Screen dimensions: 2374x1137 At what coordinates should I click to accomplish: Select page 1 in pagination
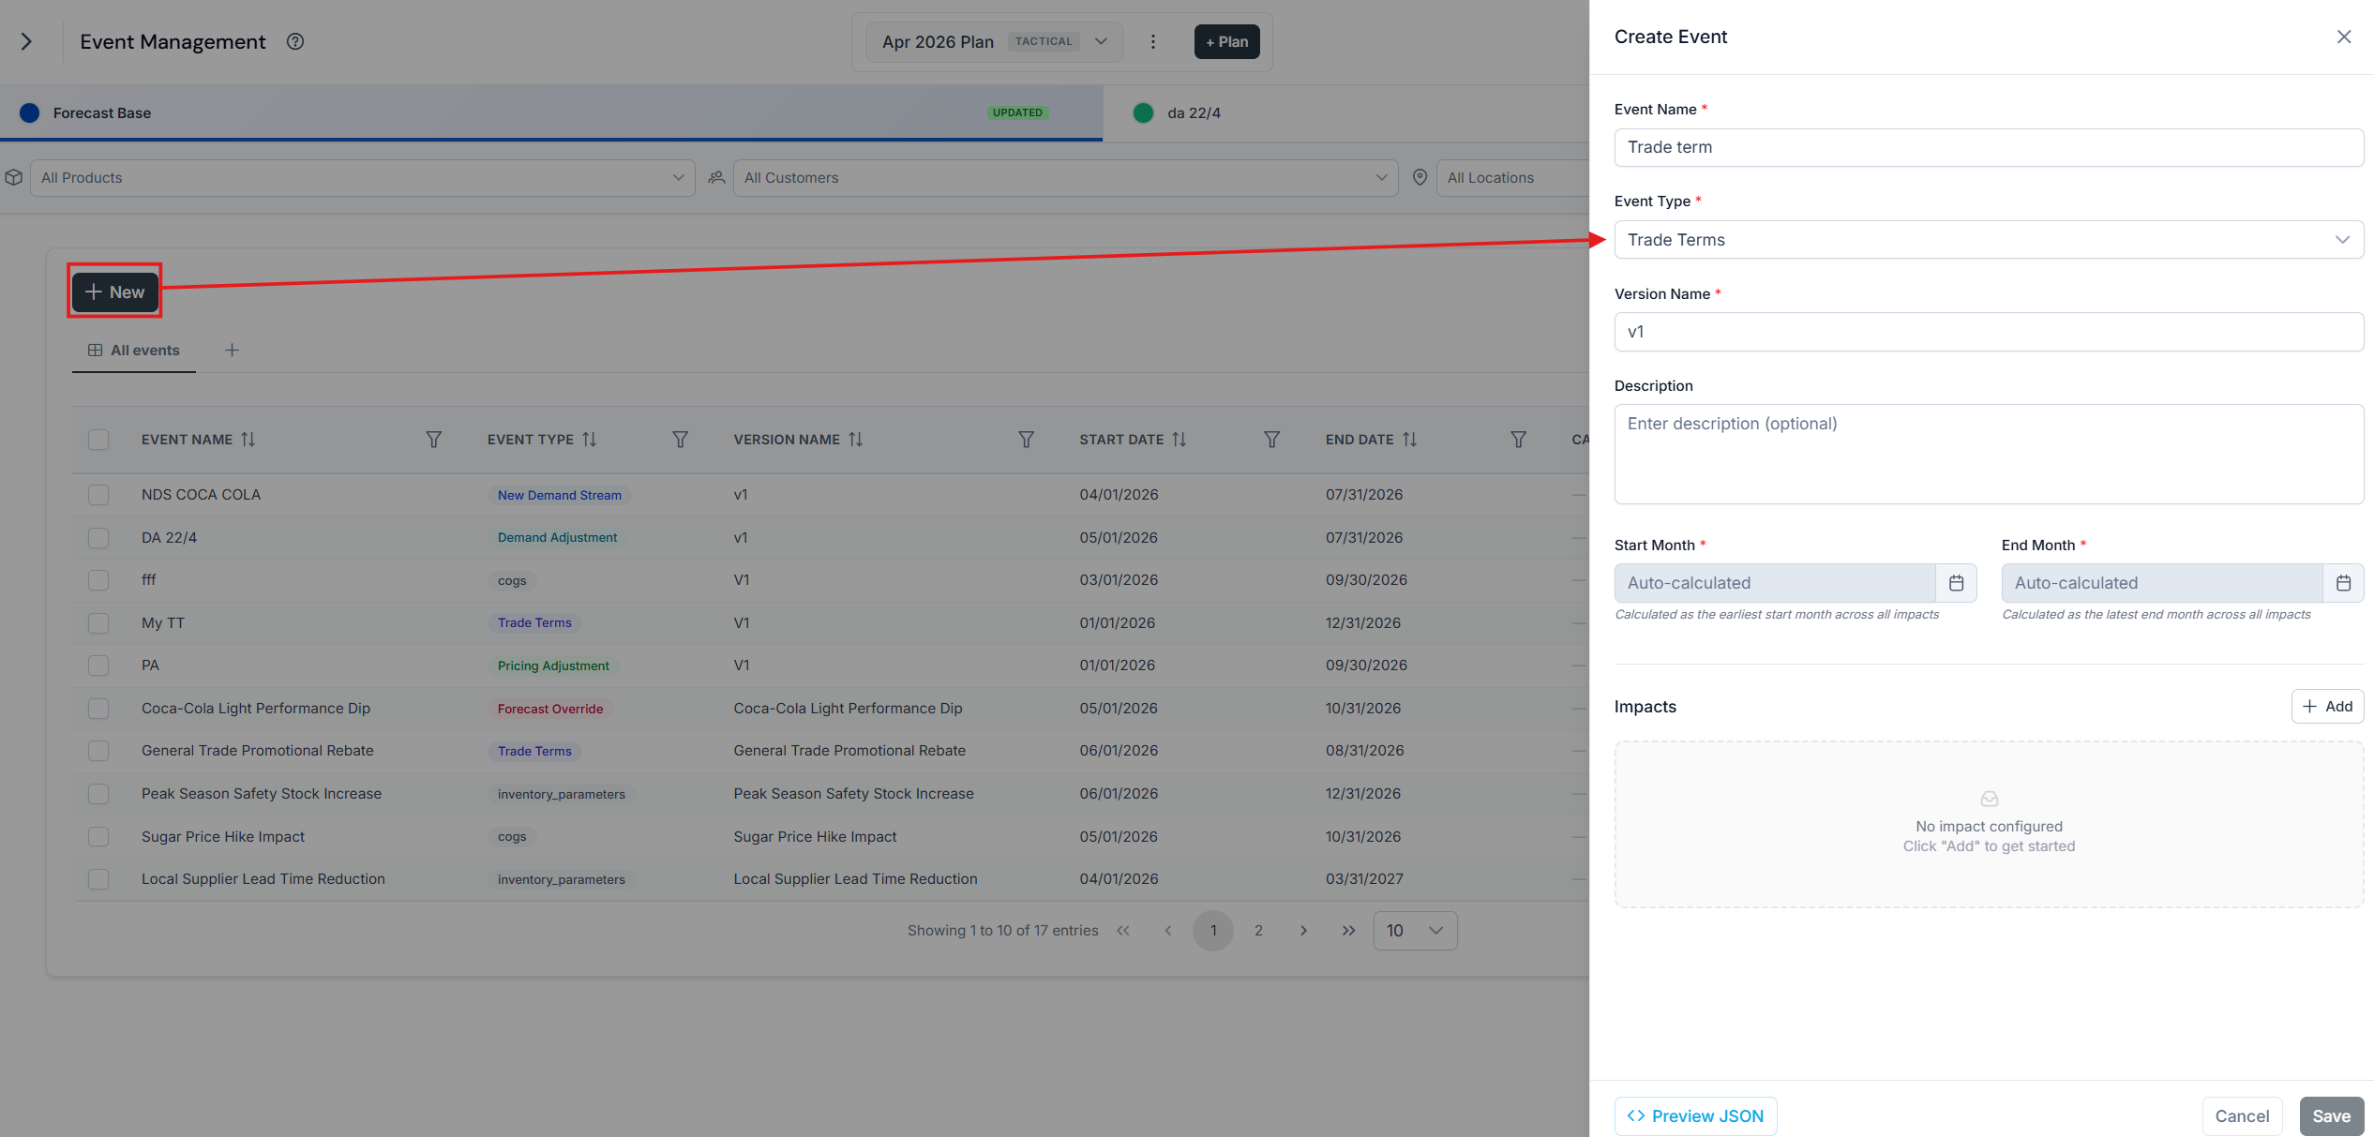[1213, 931]
